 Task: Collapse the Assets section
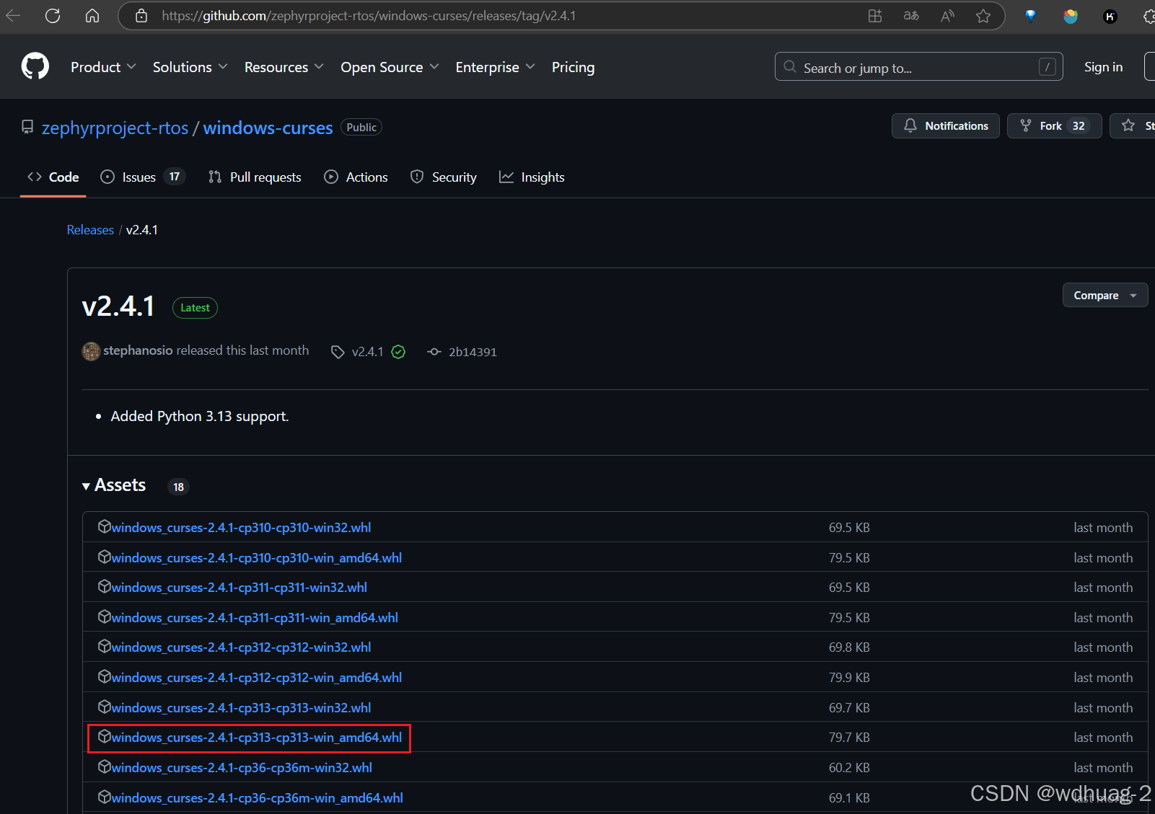click(x=114, y=485)
